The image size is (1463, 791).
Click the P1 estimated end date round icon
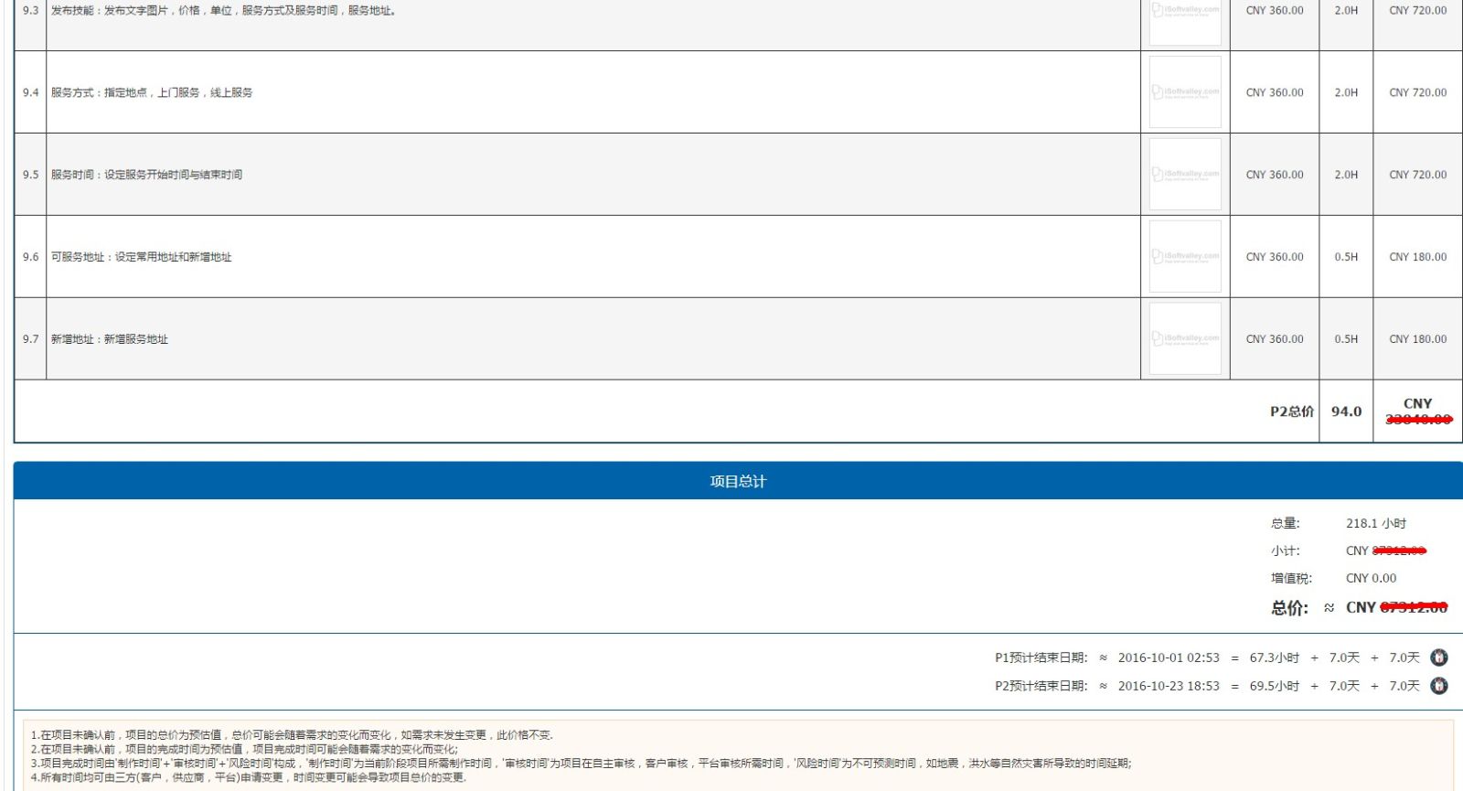[1439, 657]
